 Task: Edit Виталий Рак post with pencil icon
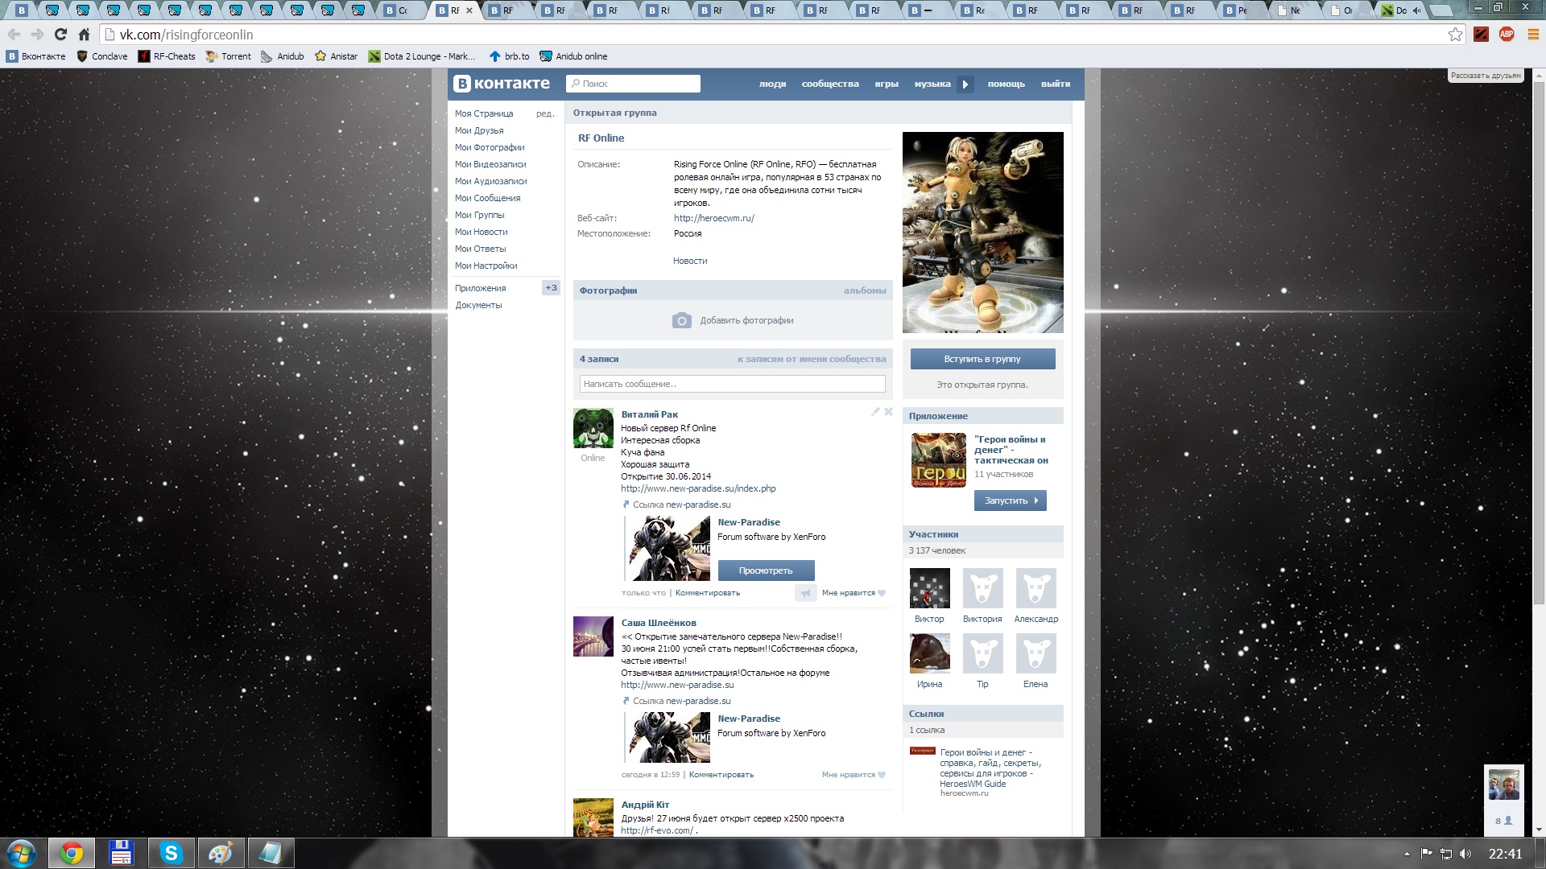(875, 411)
